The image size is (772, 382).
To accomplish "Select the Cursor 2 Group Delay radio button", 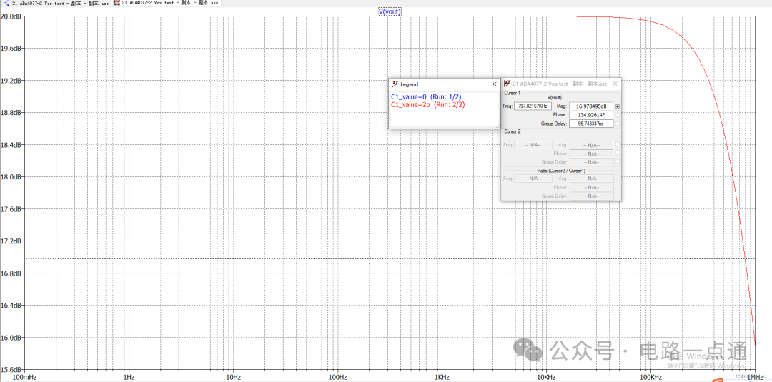I will tap(618, 161).
